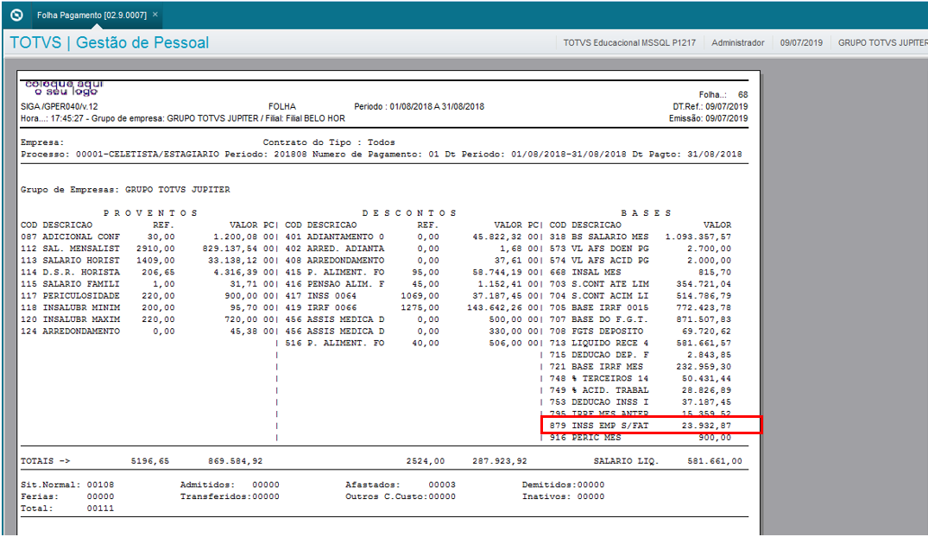
Task: Click row 408 ARREDONDAMENTO
Action: (x=413, y=261)
